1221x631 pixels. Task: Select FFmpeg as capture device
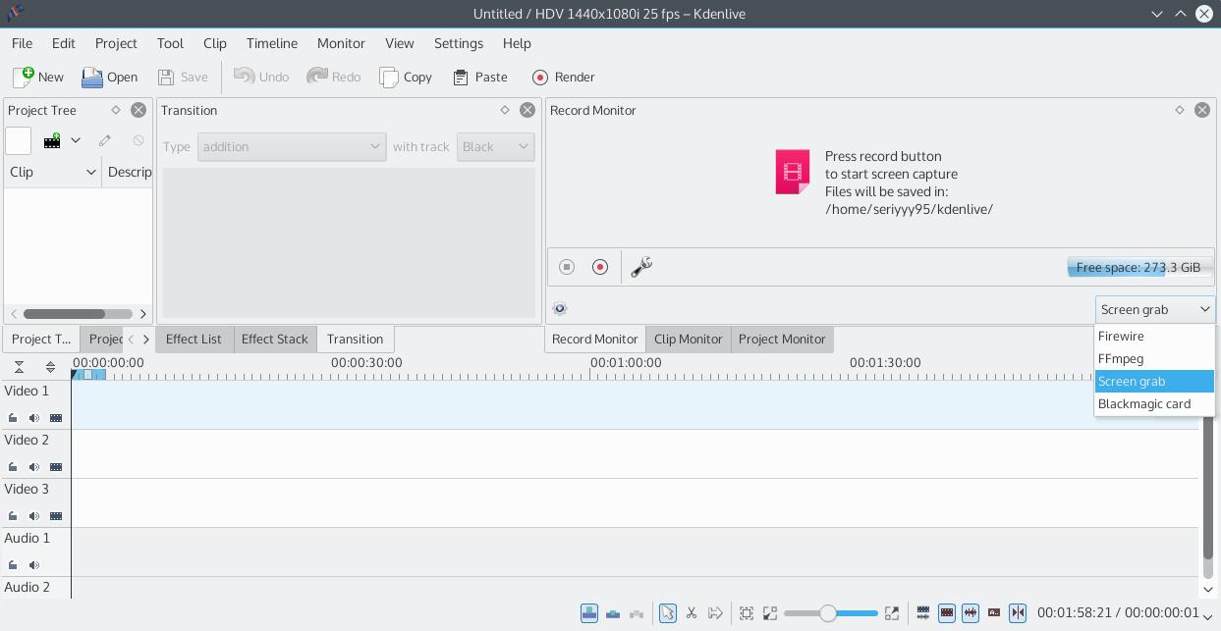(1121, 358)
